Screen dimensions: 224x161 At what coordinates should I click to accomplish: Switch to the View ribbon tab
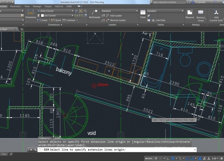tap(27, 6)
